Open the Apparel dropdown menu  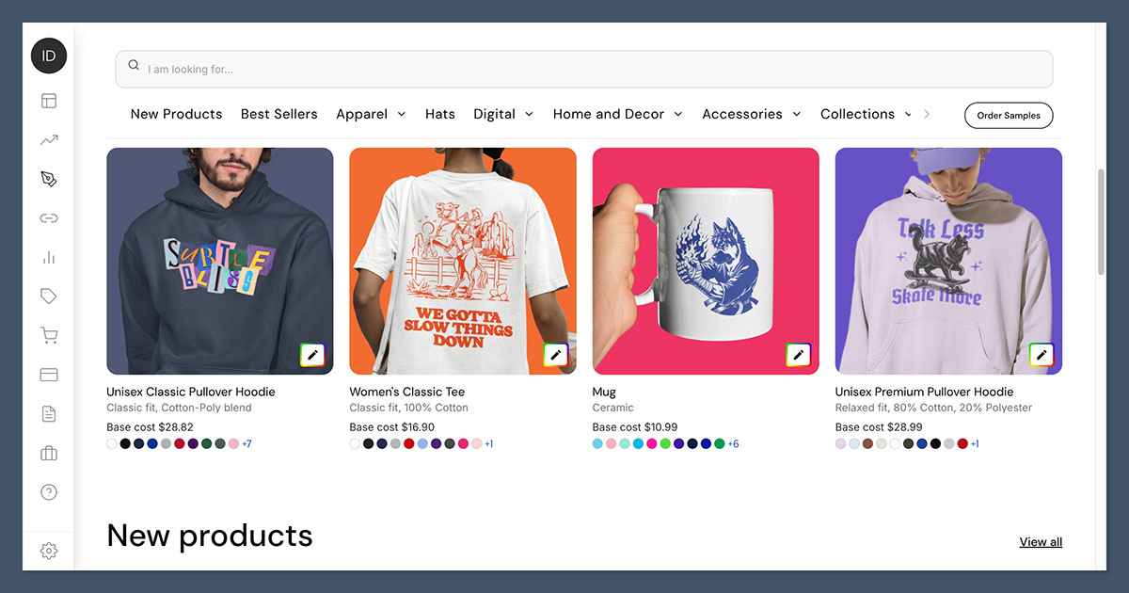point(371,114)
